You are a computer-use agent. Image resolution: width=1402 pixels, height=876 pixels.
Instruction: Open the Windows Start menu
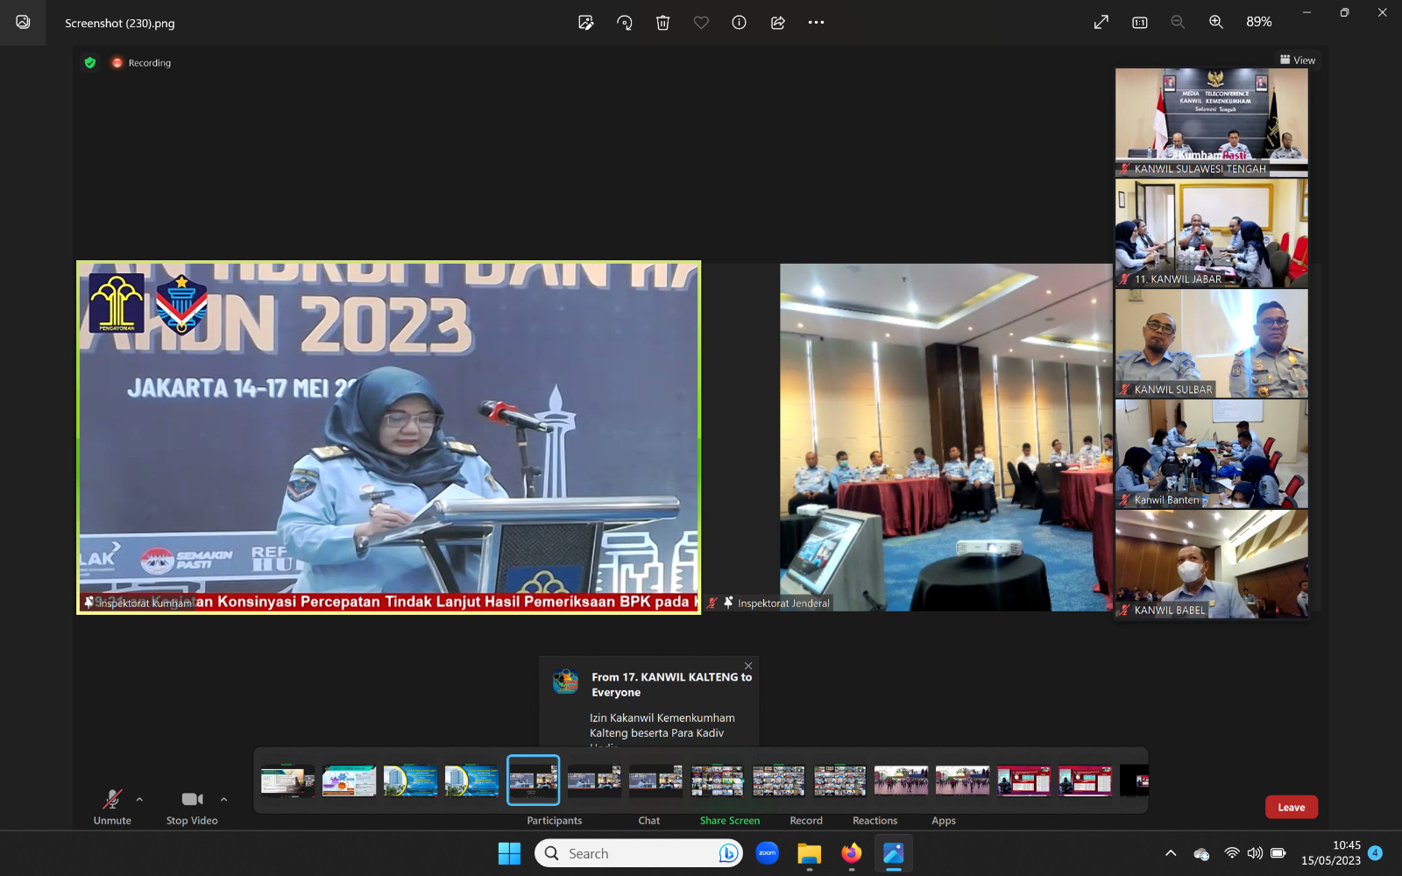509,853
